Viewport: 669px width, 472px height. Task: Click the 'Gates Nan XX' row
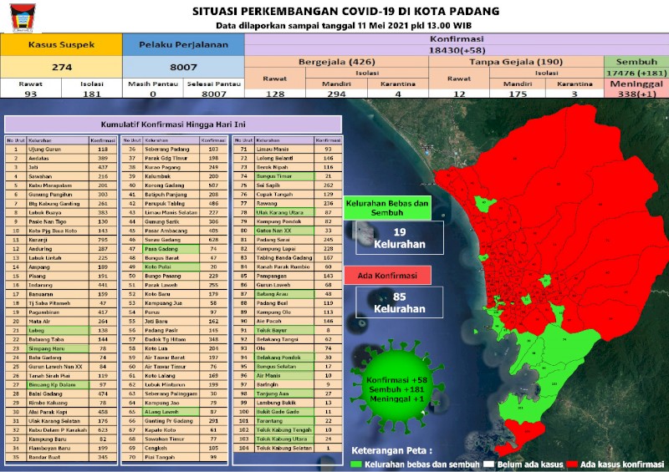[x=288, y=231]
